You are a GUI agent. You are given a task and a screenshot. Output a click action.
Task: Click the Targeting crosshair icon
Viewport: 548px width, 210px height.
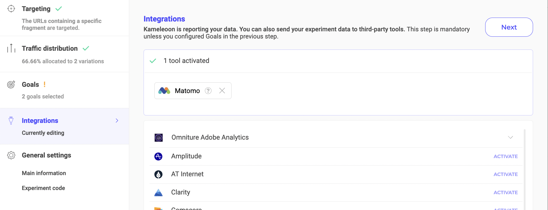tap(11, 9)
